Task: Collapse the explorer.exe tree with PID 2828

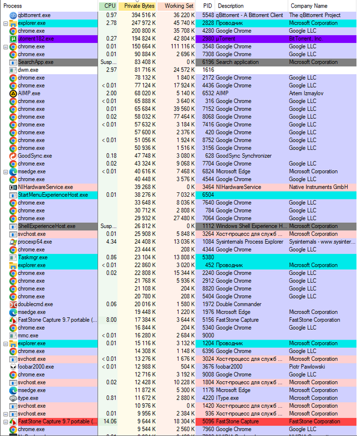Action: tap(5, 23)
